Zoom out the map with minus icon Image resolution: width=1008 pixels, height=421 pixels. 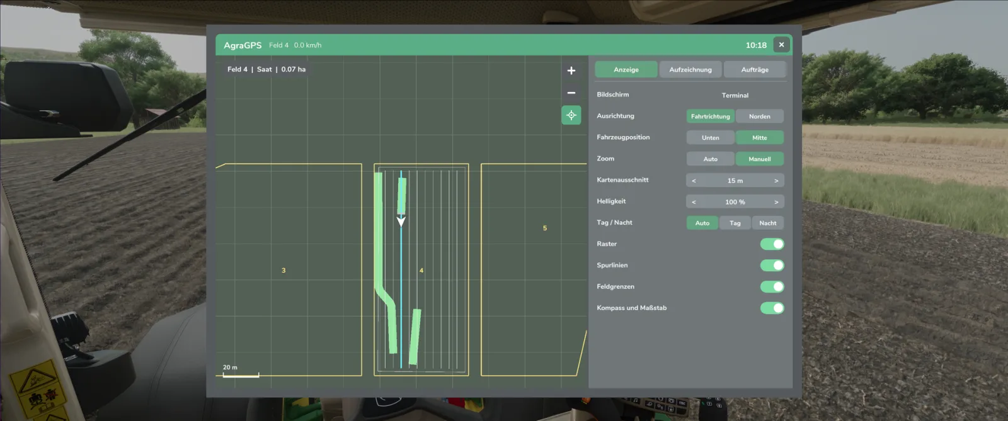pyautogui.click(x=571, y=93)
